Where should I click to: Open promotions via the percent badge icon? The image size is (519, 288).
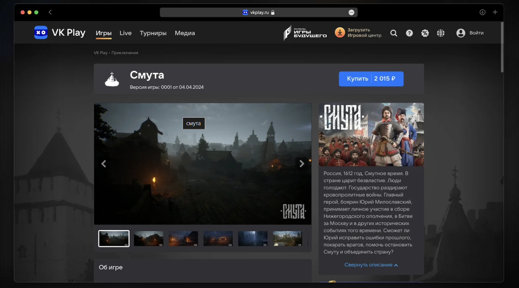(x=425, y=33)
